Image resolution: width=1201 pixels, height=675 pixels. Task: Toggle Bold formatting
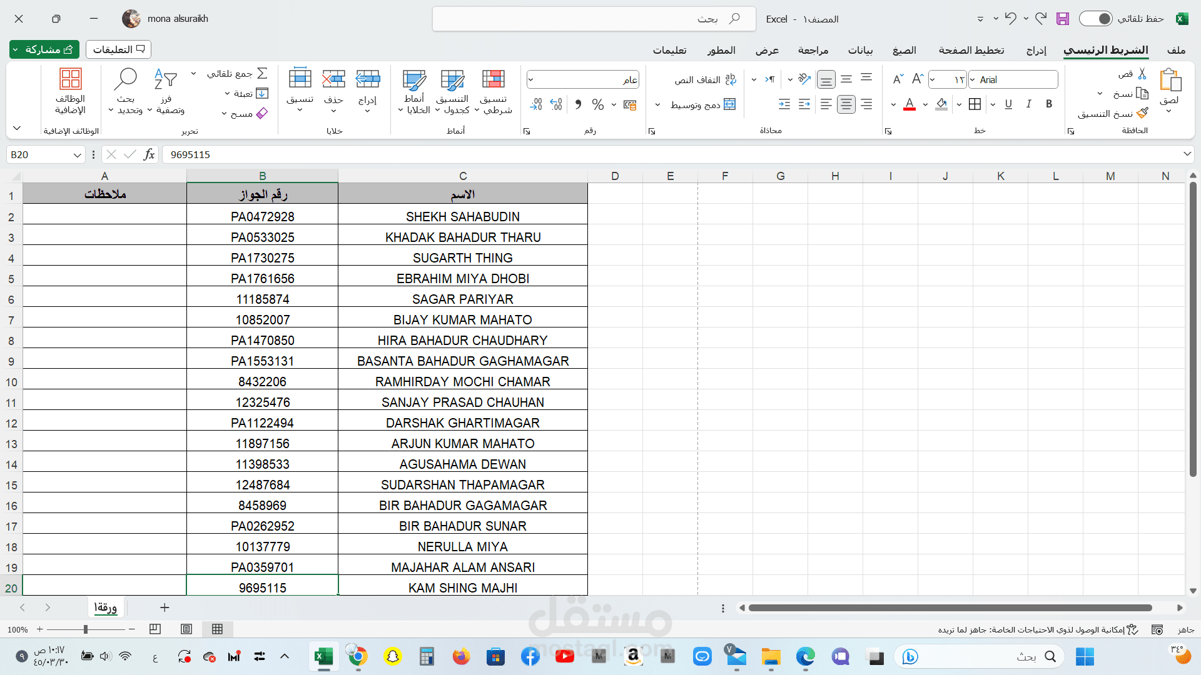pos(1049,104)
